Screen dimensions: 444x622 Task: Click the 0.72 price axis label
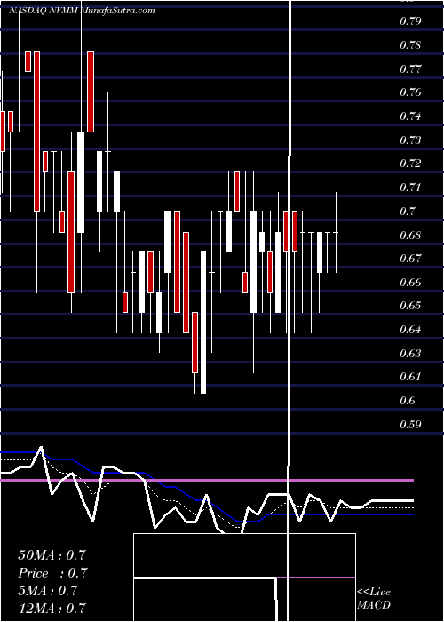pyautogui.click(x=410, y=163)
